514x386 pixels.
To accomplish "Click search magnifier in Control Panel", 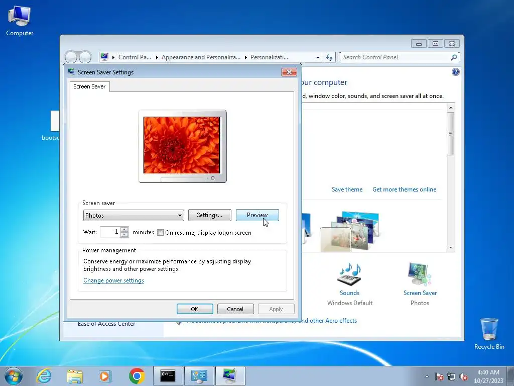I will [454, 57].
